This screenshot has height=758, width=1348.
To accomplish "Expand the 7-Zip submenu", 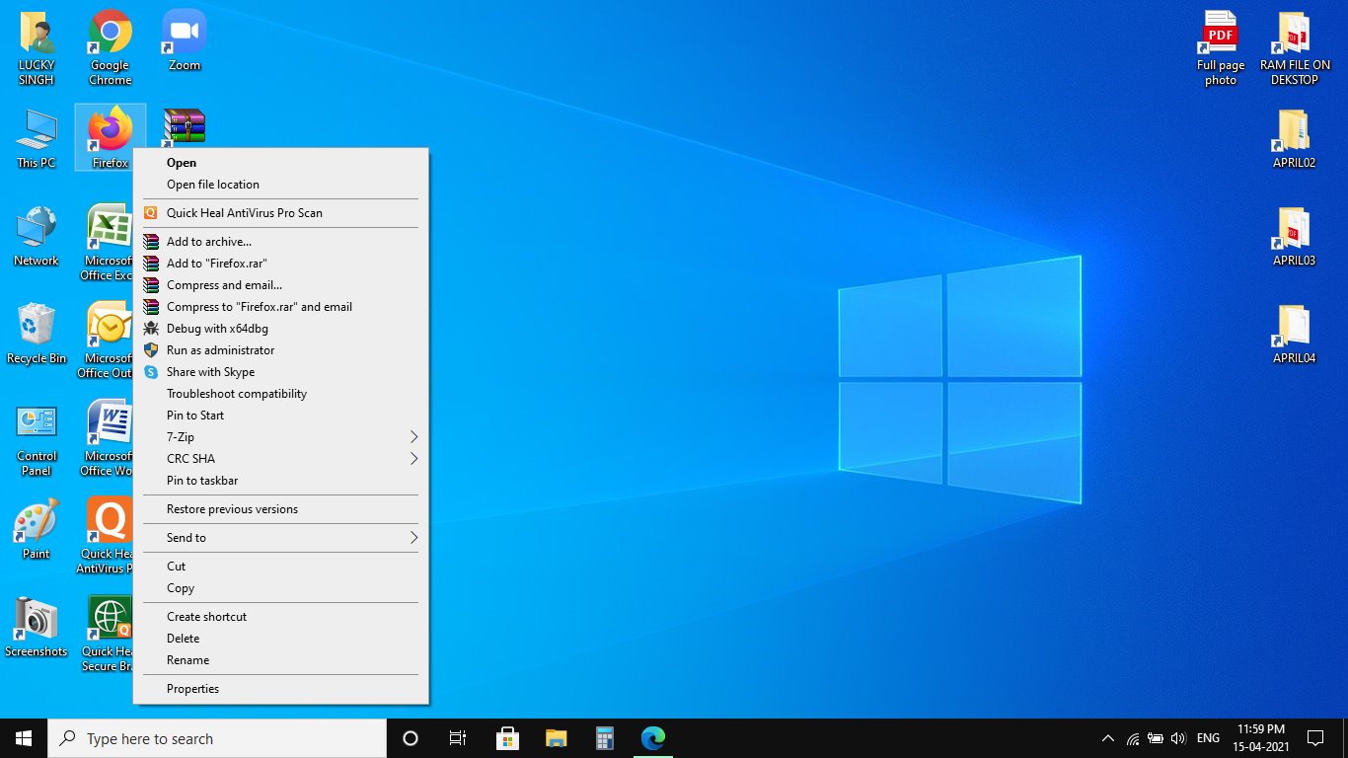I will coord(280,437).
